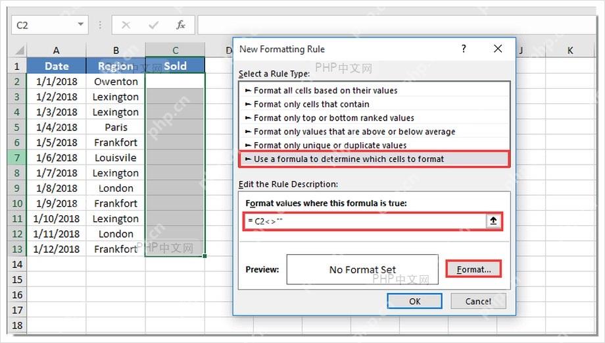Select row 13 header

coord(17,249)
